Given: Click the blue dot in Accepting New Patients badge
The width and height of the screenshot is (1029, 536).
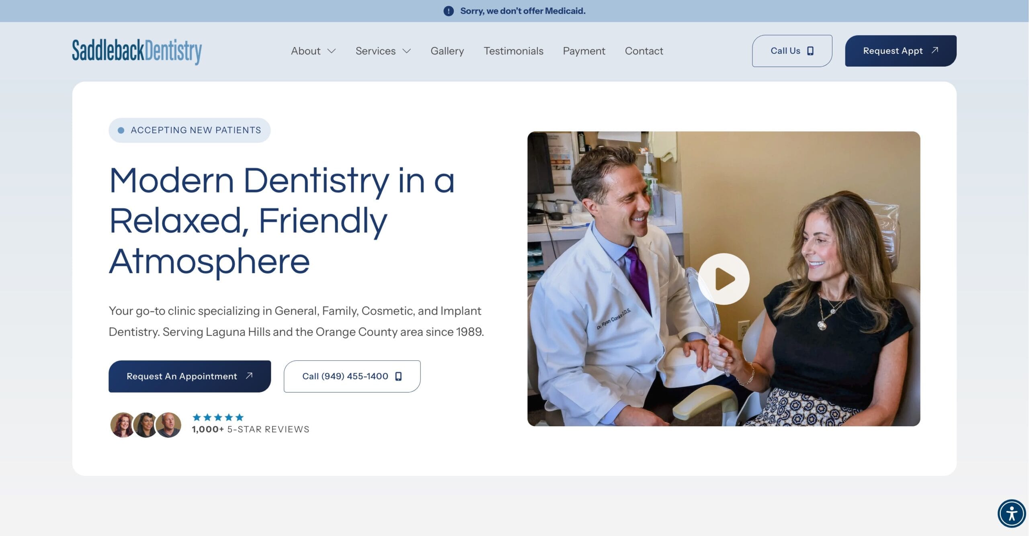Looking at the screenshot, I should click(x=121, y=130).
